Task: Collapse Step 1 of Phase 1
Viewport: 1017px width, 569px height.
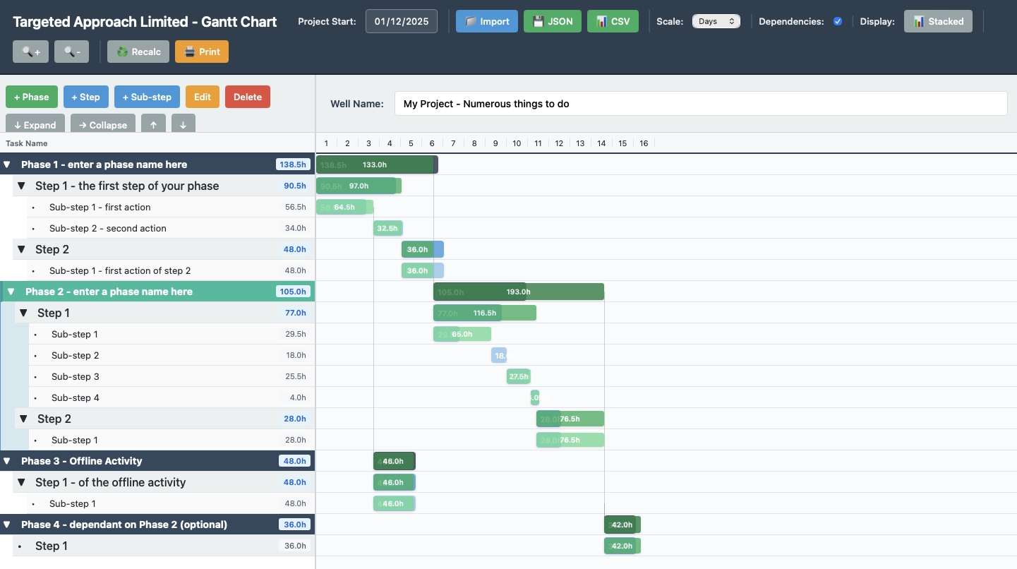Action: click(21, 185)
